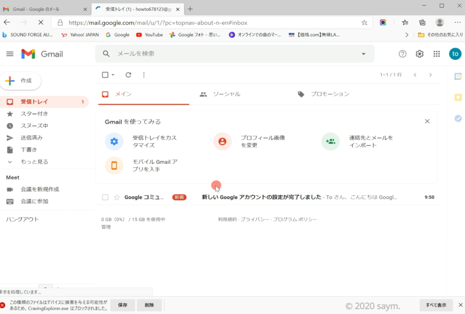Star the Google Community email
The height and width of the screenshot is (314, 465).
click(117, 198)
